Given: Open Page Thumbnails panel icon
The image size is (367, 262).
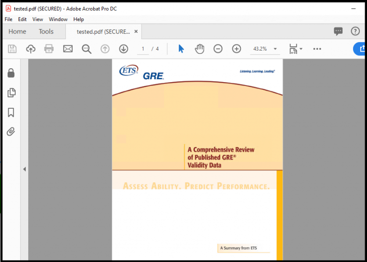Looking at the screenshot, I should point(11,93).
